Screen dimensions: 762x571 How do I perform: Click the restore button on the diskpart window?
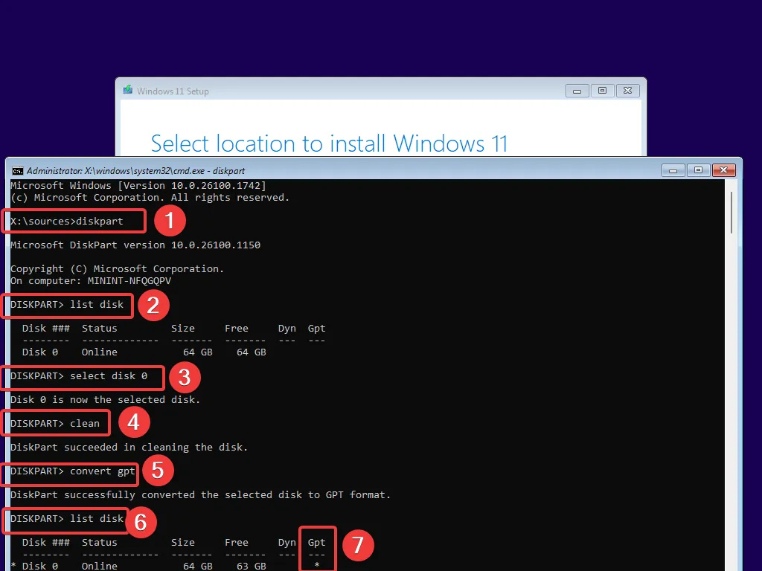click(698, 170)
